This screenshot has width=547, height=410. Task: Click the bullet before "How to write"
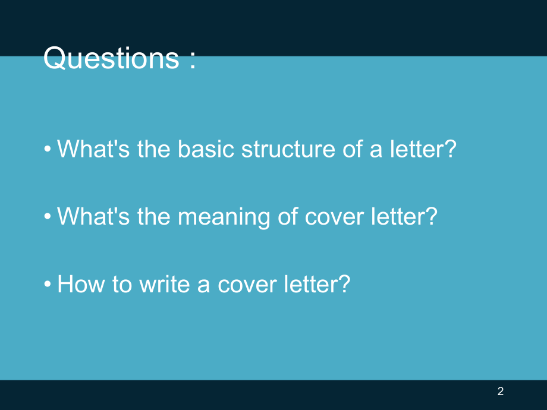(48, 285)
